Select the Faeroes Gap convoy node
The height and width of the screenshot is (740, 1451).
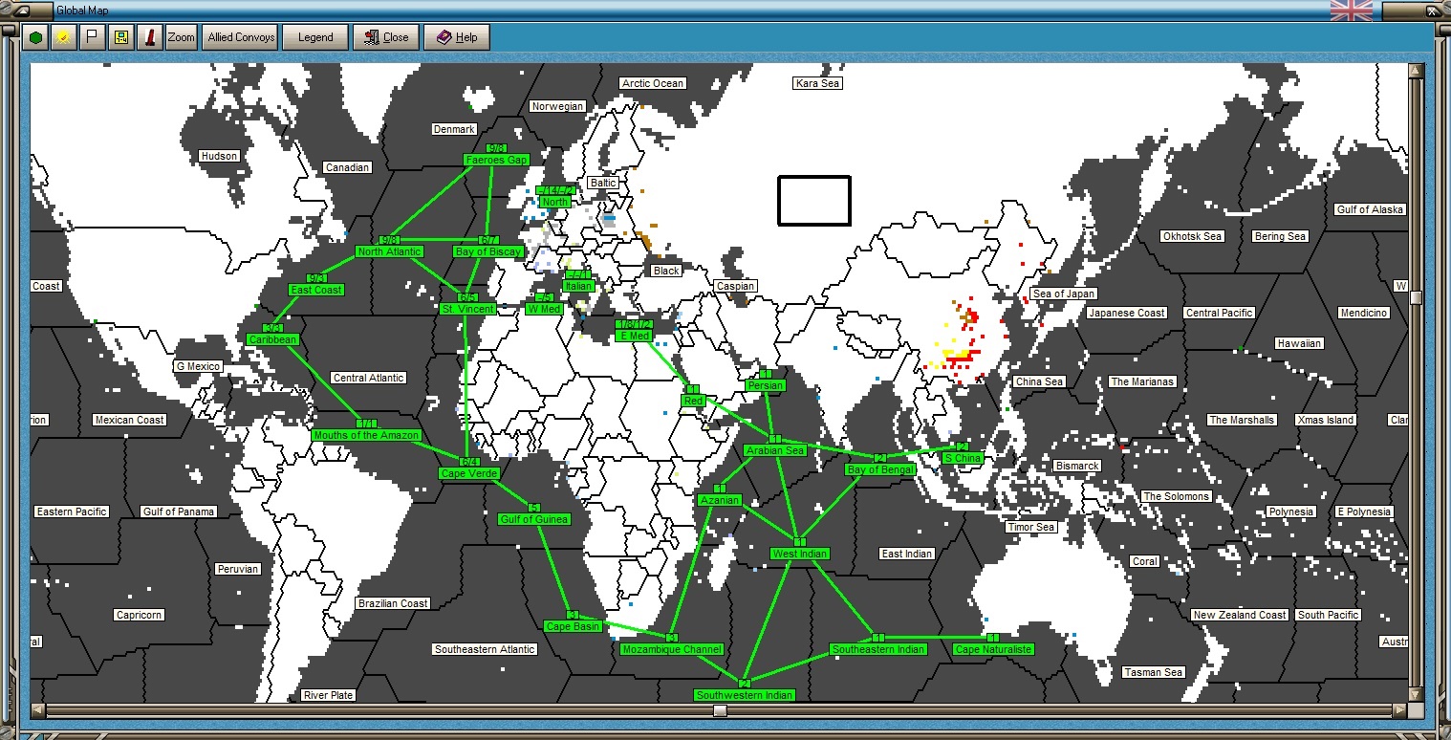496,160
